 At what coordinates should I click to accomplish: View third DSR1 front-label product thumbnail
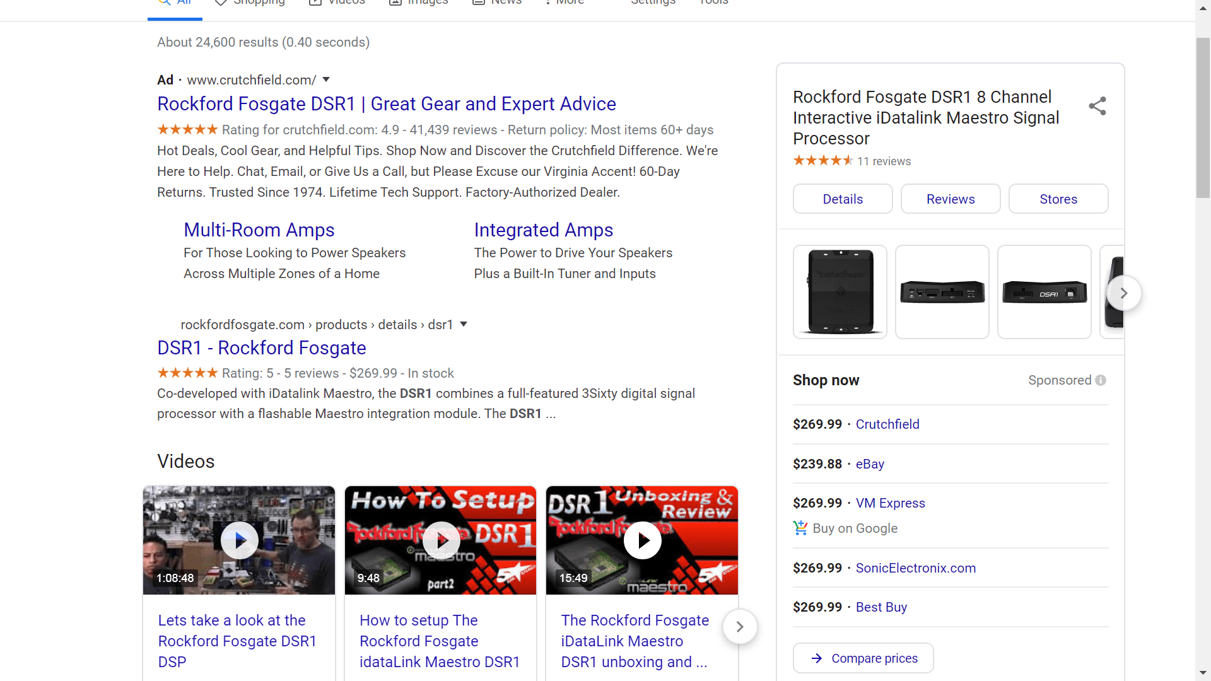1044,292
